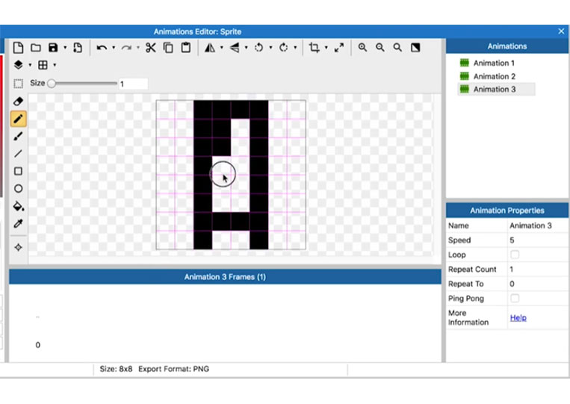This screenshot has height=404, width=570.
Task: Zoom out of the canvas
Action: click(x=380, y=48)
